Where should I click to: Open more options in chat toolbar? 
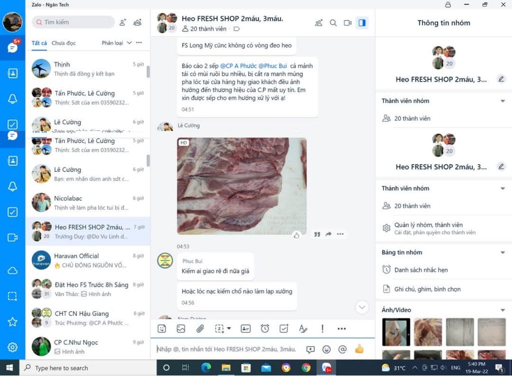341,328
